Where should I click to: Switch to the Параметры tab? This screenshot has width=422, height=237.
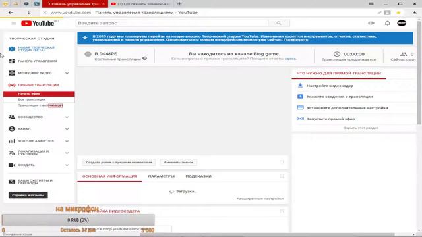[x=161, y=176]
